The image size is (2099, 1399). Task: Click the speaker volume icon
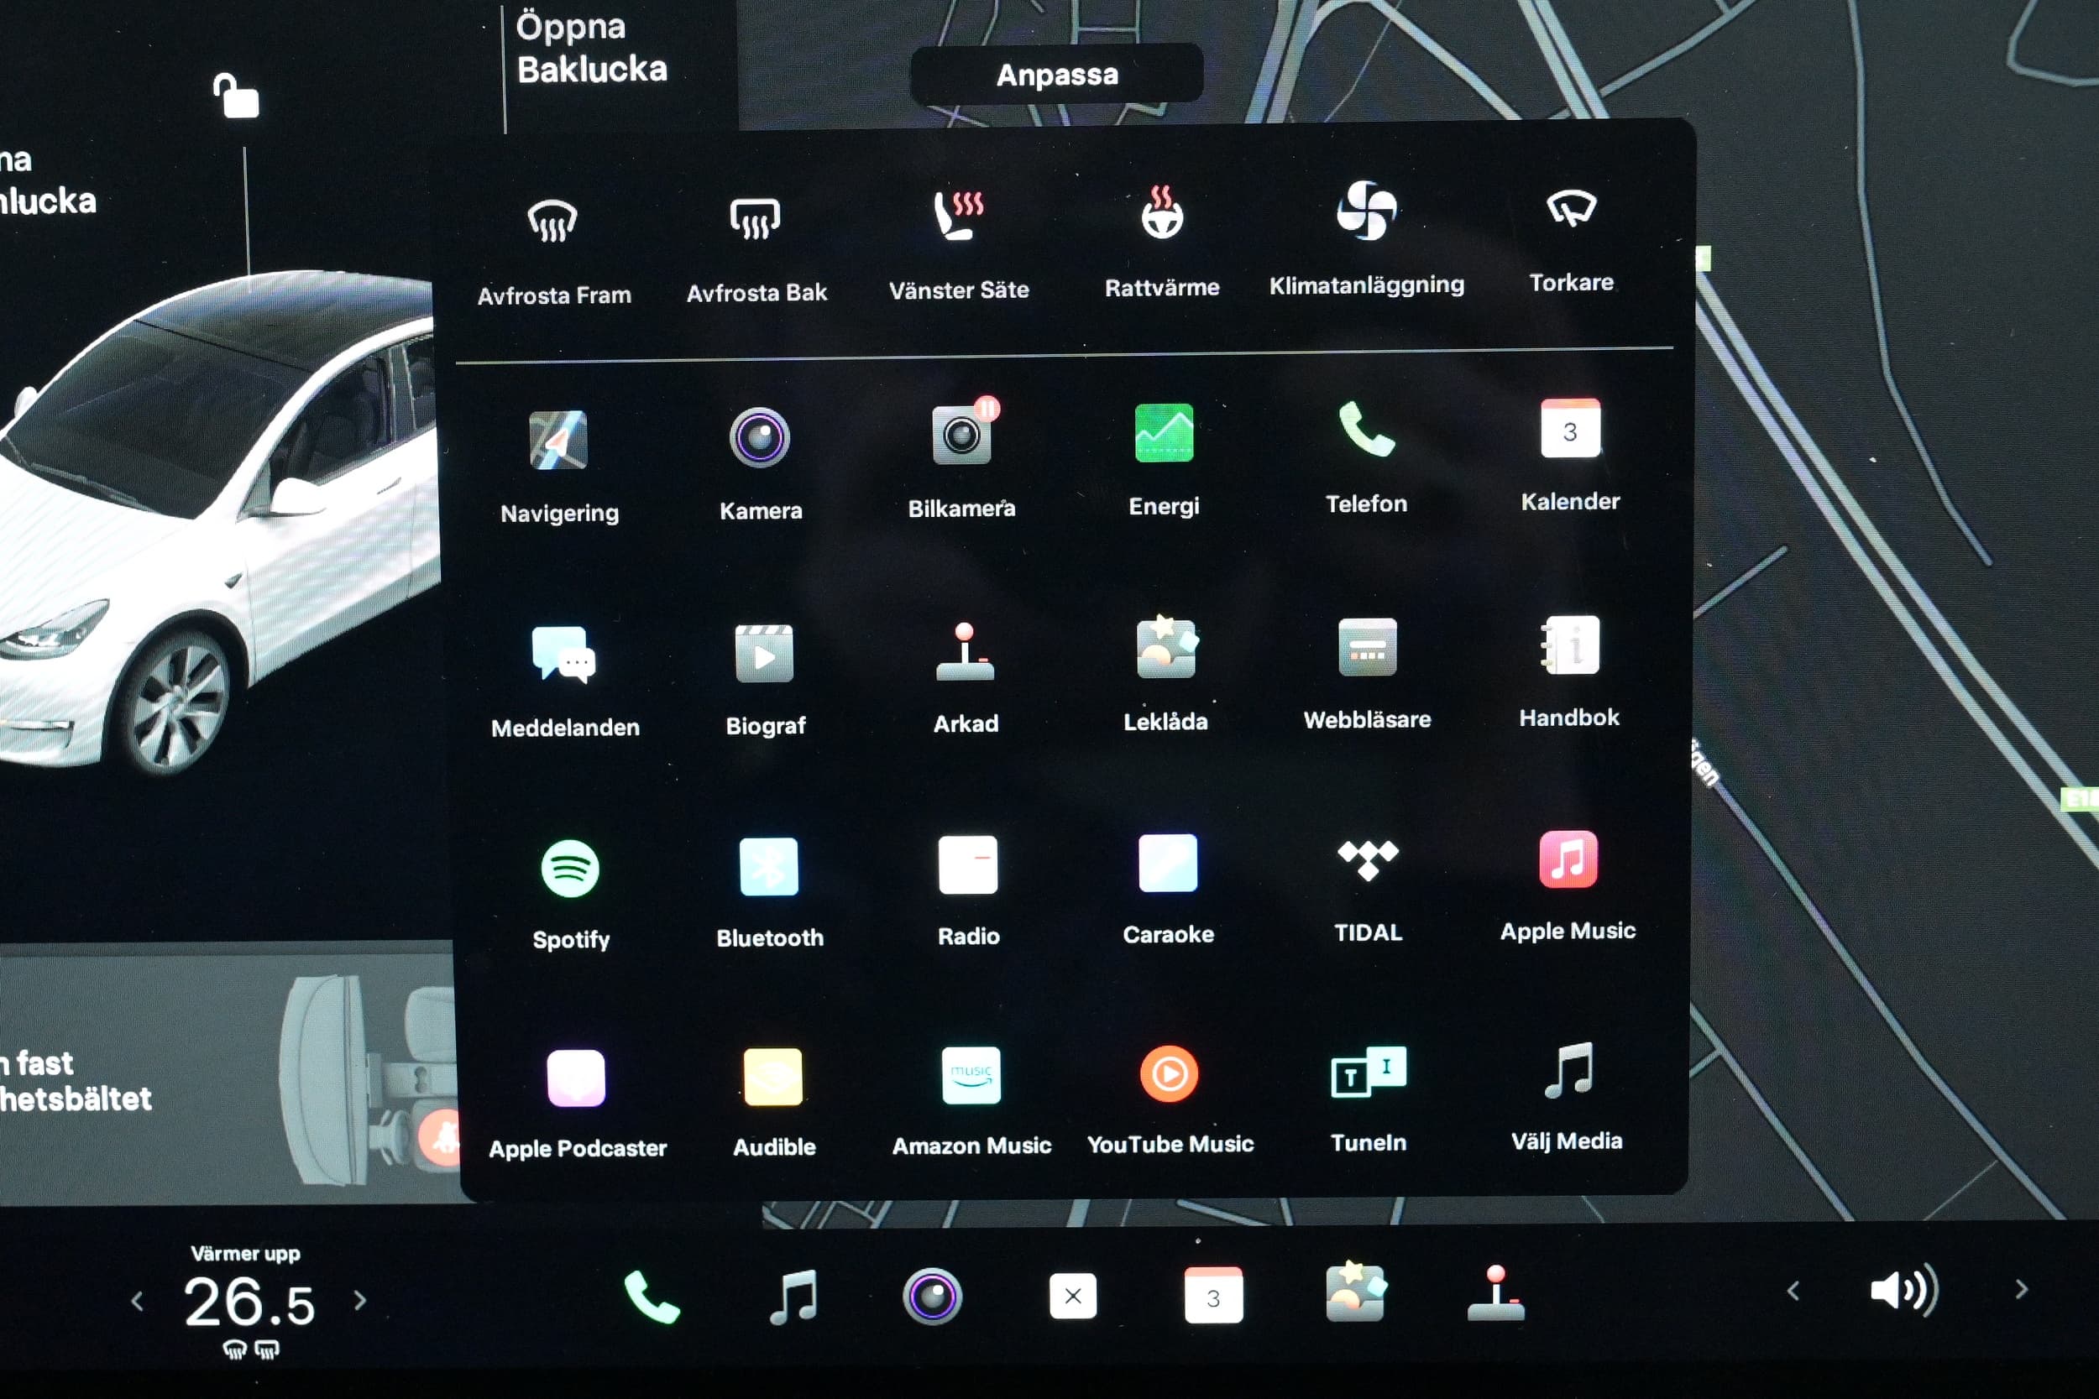(1902, 1291)
